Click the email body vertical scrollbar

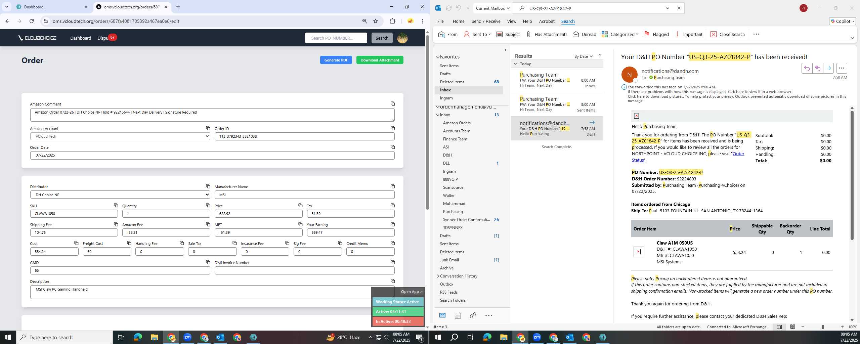tap(852, 175)
